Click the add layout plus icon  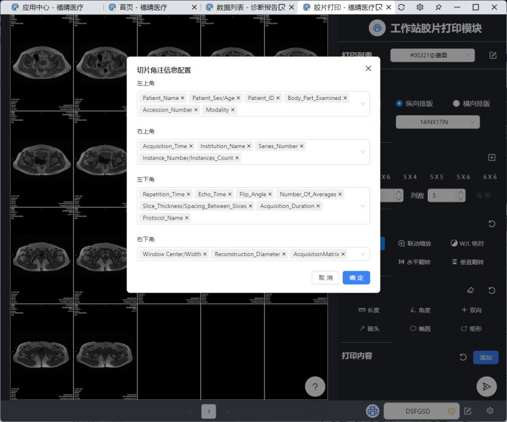click(x=491, y=157)
